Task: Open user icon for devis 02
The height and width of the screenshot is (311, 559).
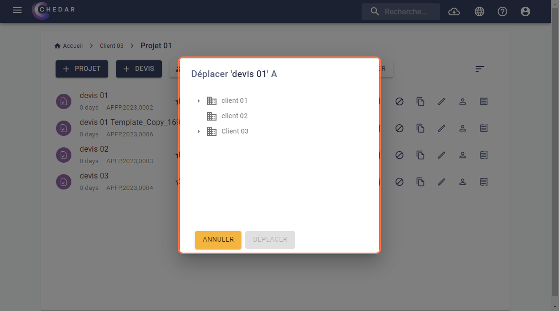Action: (x=462, y=155)
